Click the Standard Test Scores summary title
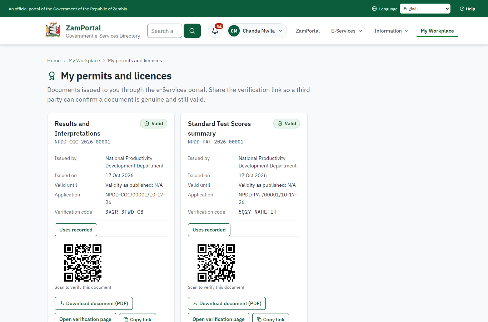488x322 pixels. pos(219,128)
